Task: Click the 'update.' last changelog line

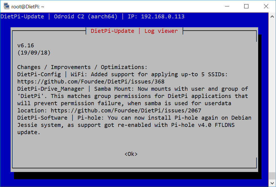Action: click(29, 132)
